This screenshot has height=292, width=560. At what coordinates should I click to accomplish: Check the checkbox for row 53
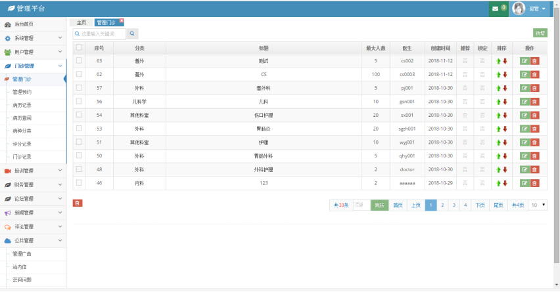pyautogui.click(x=79, y=129)
